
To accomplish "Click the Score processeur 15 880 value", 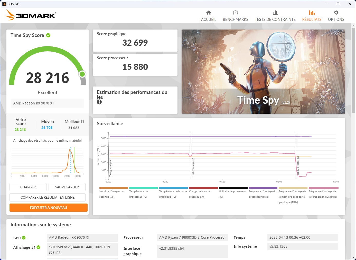I will coord(135,67).
